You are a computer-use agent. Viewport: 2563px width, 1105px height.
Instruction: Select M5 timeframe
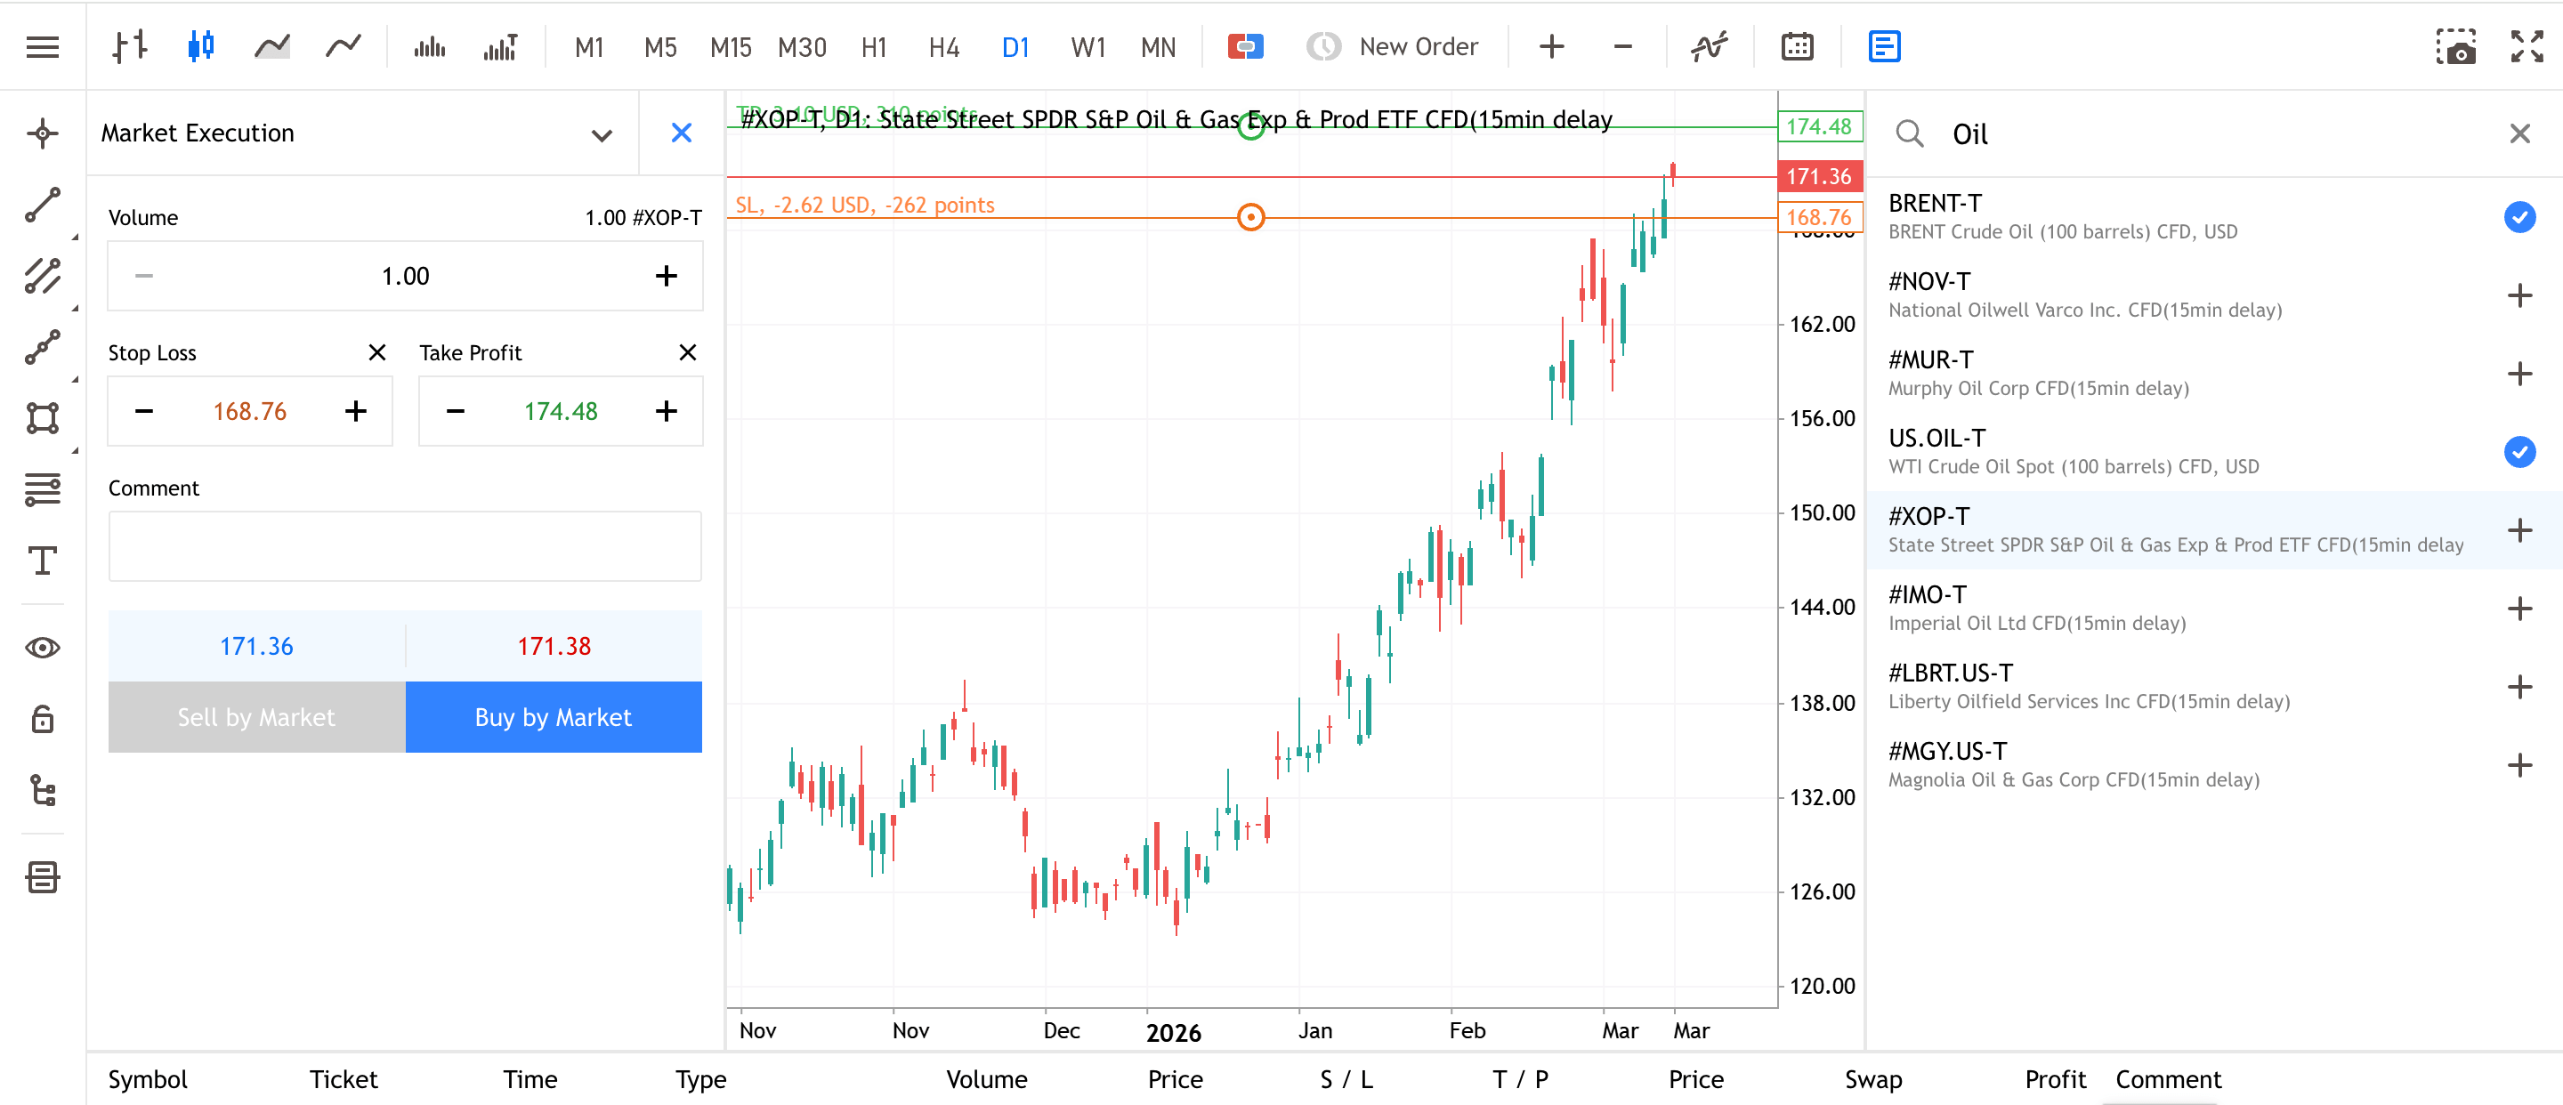pyautogui.click(x=659, y=47)
